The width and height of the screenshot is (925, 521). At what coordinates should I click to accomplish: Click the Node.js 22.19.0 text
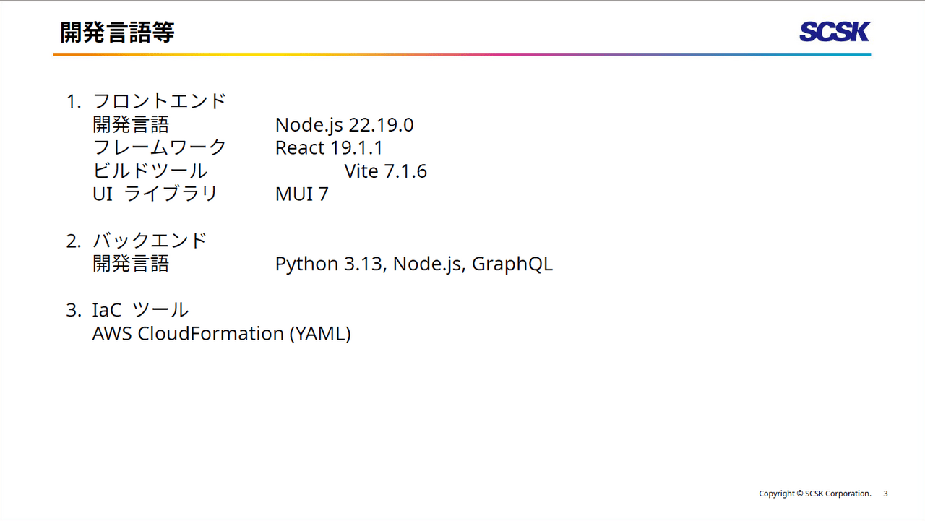pyautogui.click(x=344, y=125)
